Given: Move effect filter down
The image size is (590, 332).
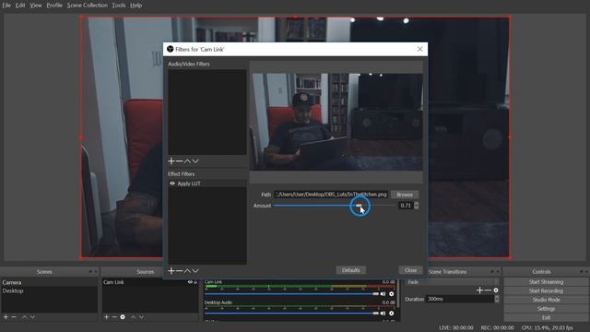Looking at the screenshot, I should tap(195, 270).
